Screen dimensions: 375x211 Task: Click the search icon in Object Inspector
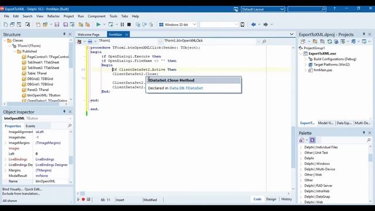click(x=70, y=125)
